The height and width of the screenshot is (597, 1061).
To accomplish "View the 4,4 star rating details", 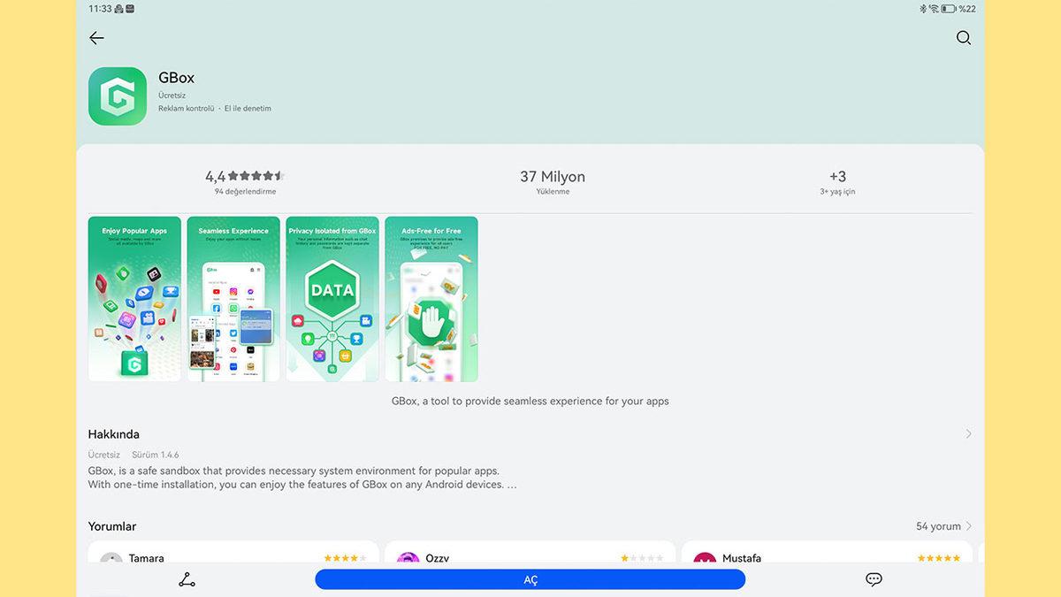I will [x=245, y=181].
